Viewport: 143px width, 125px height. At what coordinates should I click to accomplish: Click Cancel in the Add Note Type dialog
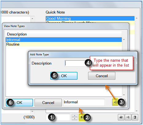101,76
